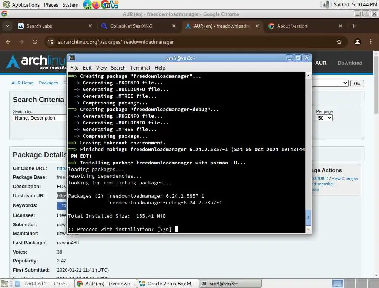This screenshot has width=379, height=288.
Task: Open the Download nav link
Action: 350,63
